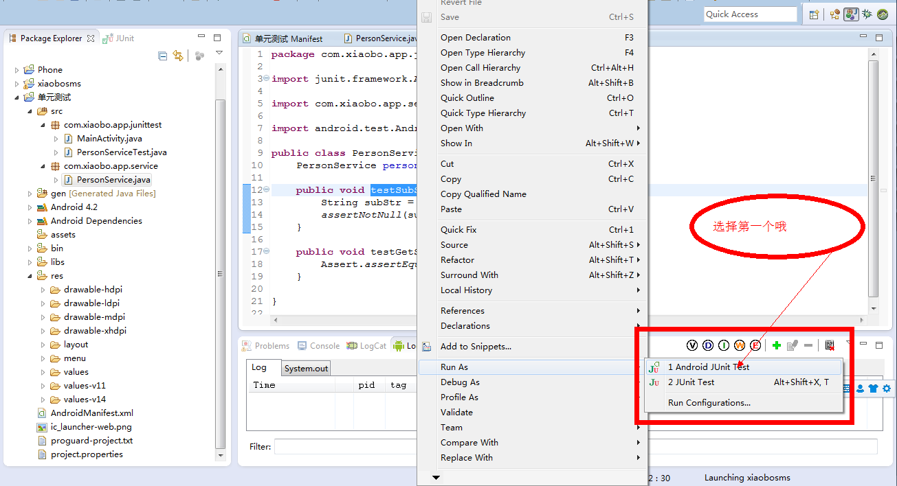Click the blue t-shirt skin icon

[873, 389]
